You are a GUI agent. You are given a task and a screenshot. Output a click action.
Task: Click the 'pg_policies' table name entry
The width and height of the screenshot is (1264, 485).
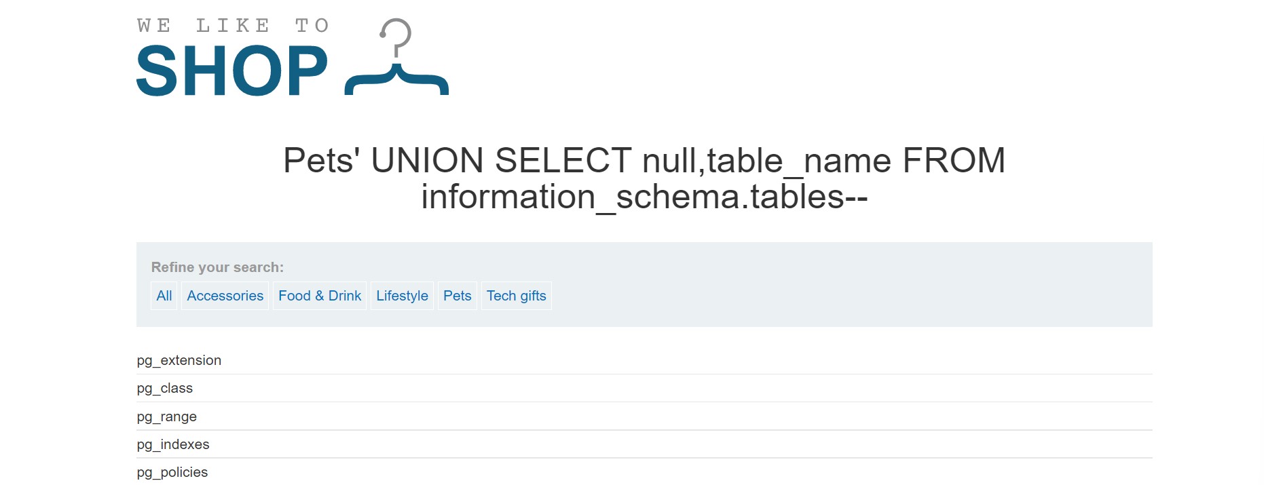pyautogui.click(x=171, y=471)
